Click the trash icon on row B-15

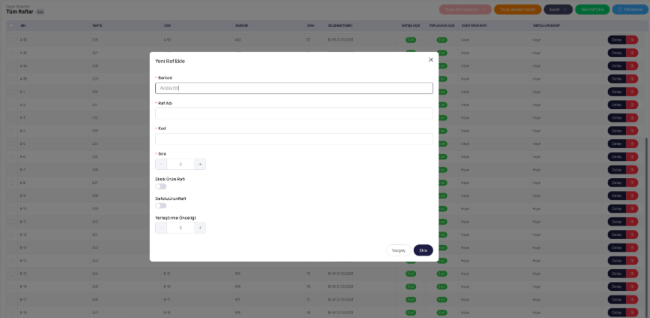point(632,274)
